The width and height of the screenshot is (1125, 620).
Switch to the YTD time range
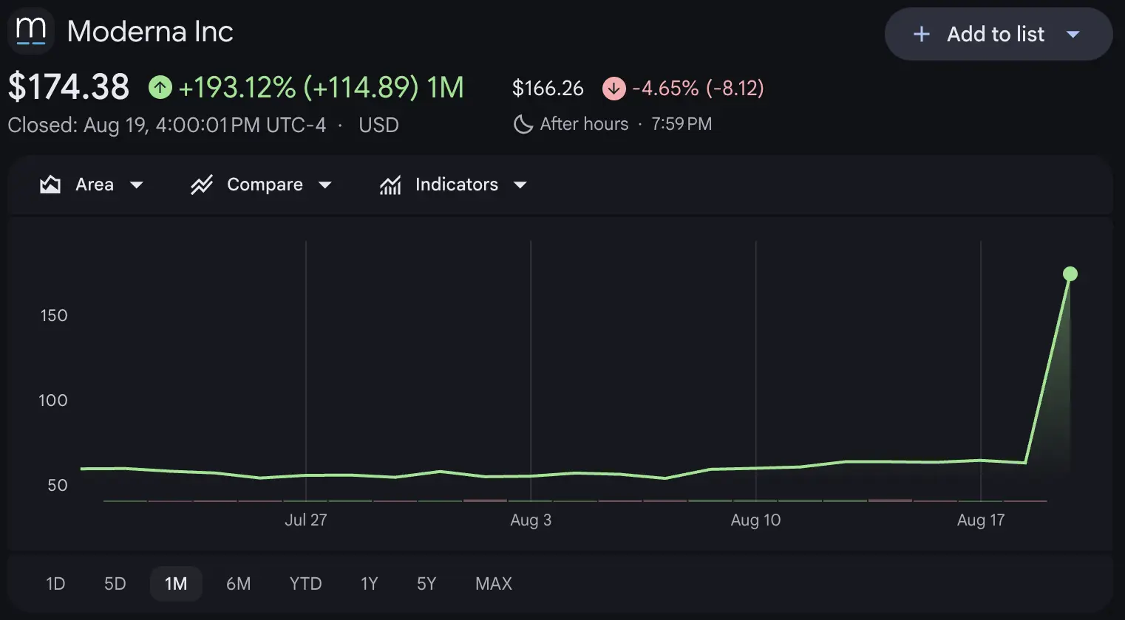click(x=305, y=584)
